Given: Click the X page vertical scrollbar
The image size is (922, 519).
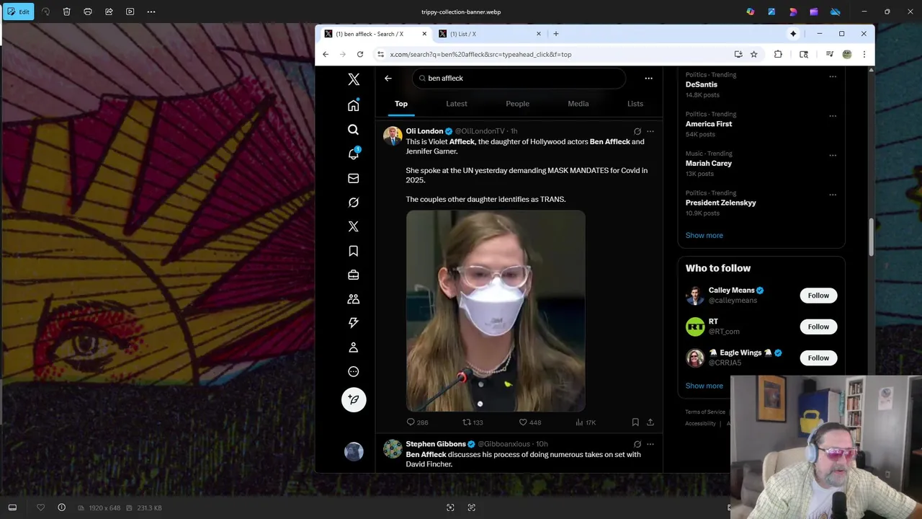Looking at the screenshot, I should coord(872,236).
